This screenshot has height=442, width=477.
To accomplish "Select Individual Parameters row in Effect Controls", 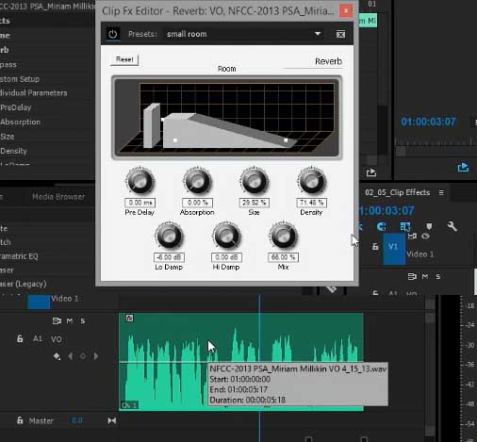I will pos(33,93).
